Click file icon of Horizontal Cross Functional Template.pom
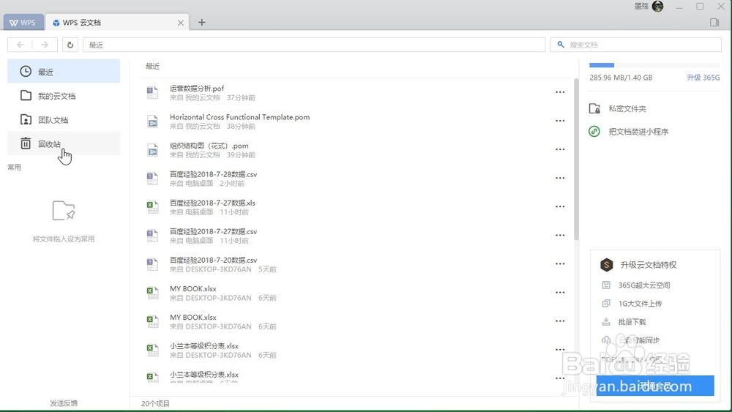Image resolution: width=732 pixels, height=412 pixels. [x=153, y=121]
